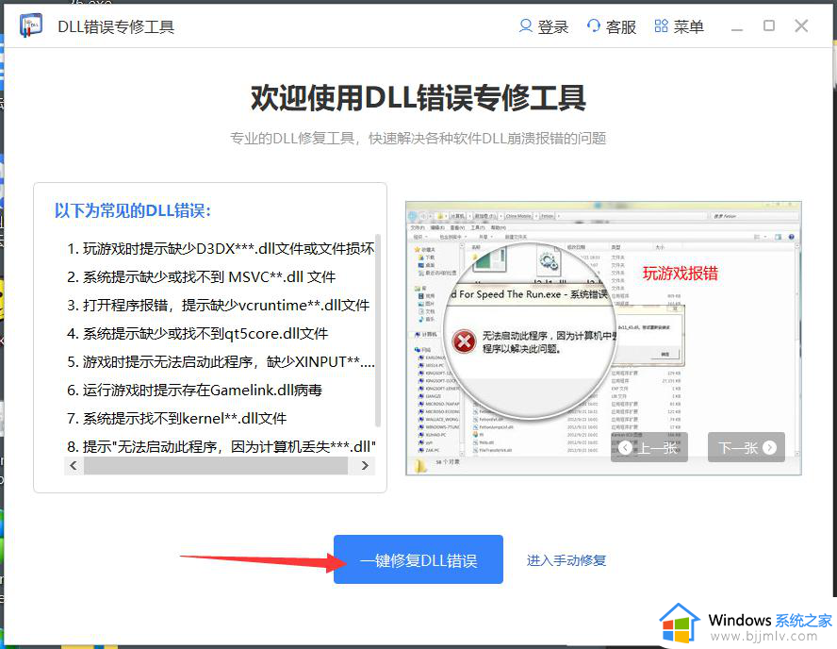The image size is (837, 649).
Task: Click right arrow of horizontal scrollbar
Action: (x=365, y=465)
